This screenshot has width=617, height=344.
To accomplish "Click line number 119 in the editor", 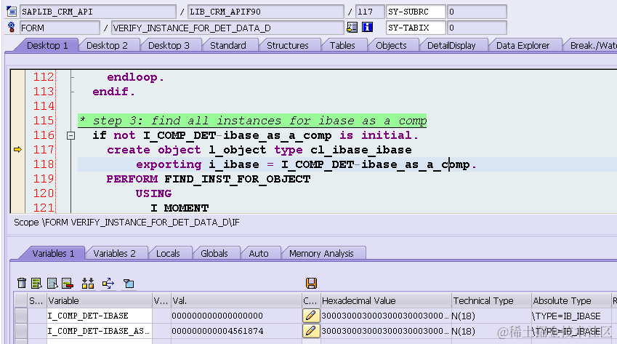I will pyautogui.click(x=44, y=179).
